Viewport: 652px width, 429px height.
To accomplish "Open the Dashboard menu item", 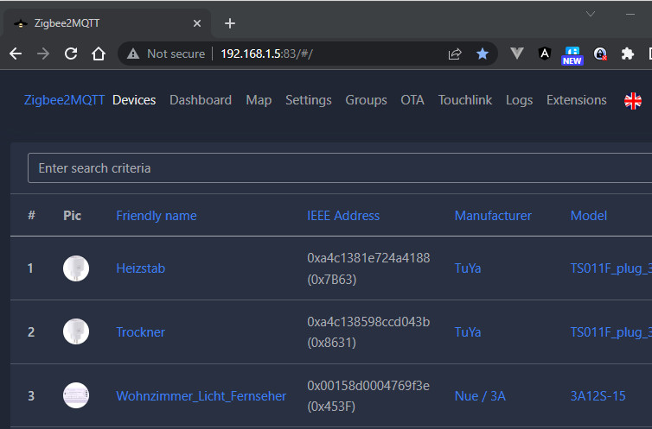I will tap(201, 100).
